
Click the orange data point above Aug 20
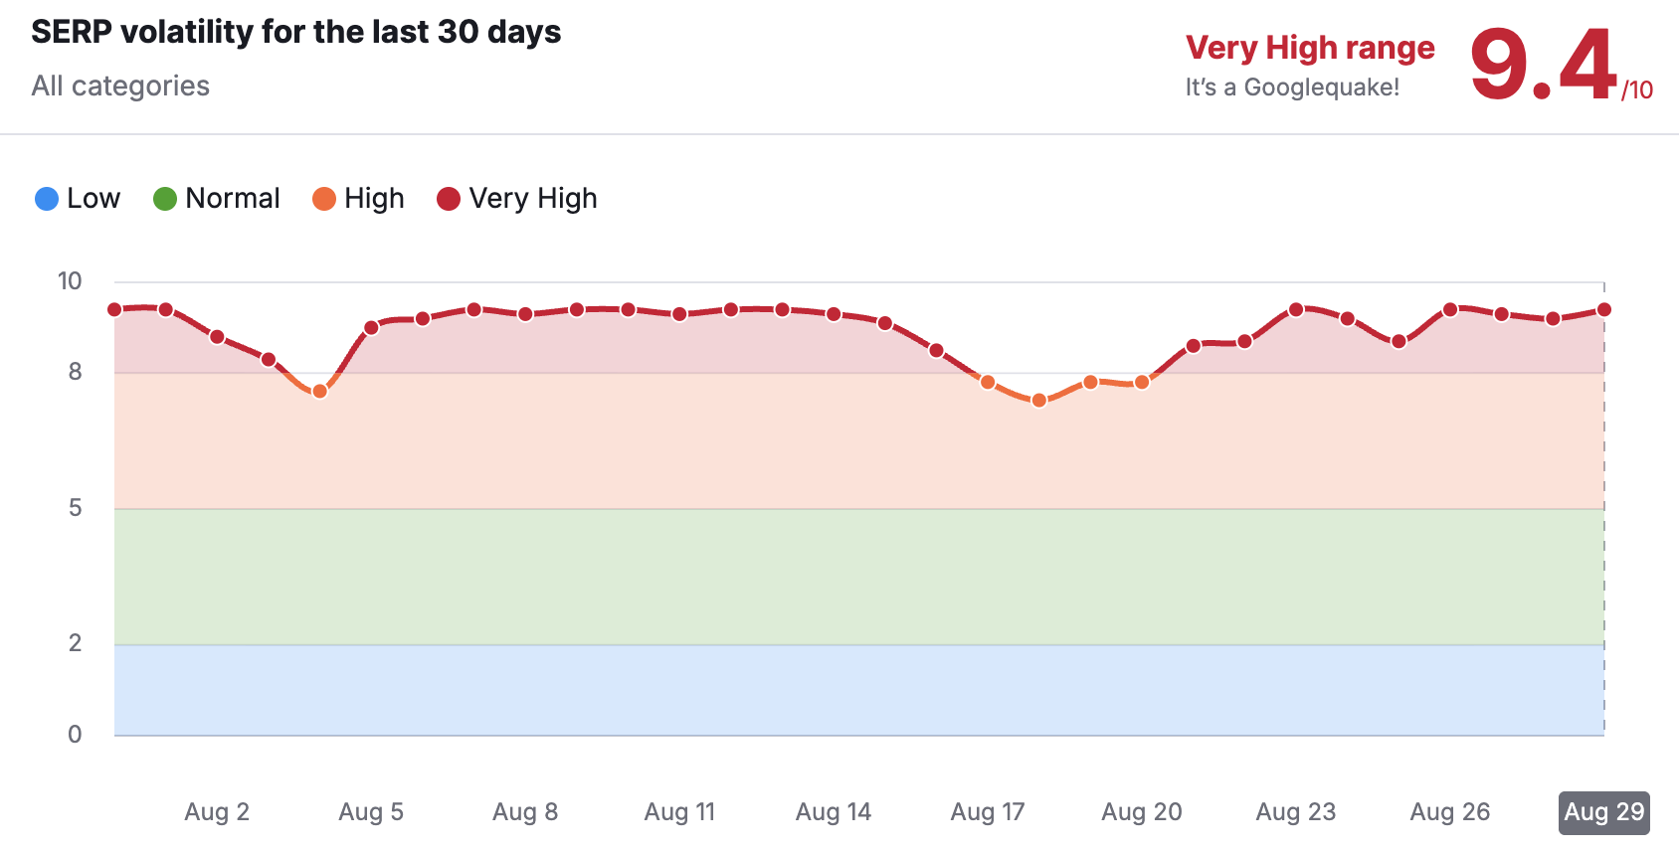pyautogui.click(x=1142, y=383)
